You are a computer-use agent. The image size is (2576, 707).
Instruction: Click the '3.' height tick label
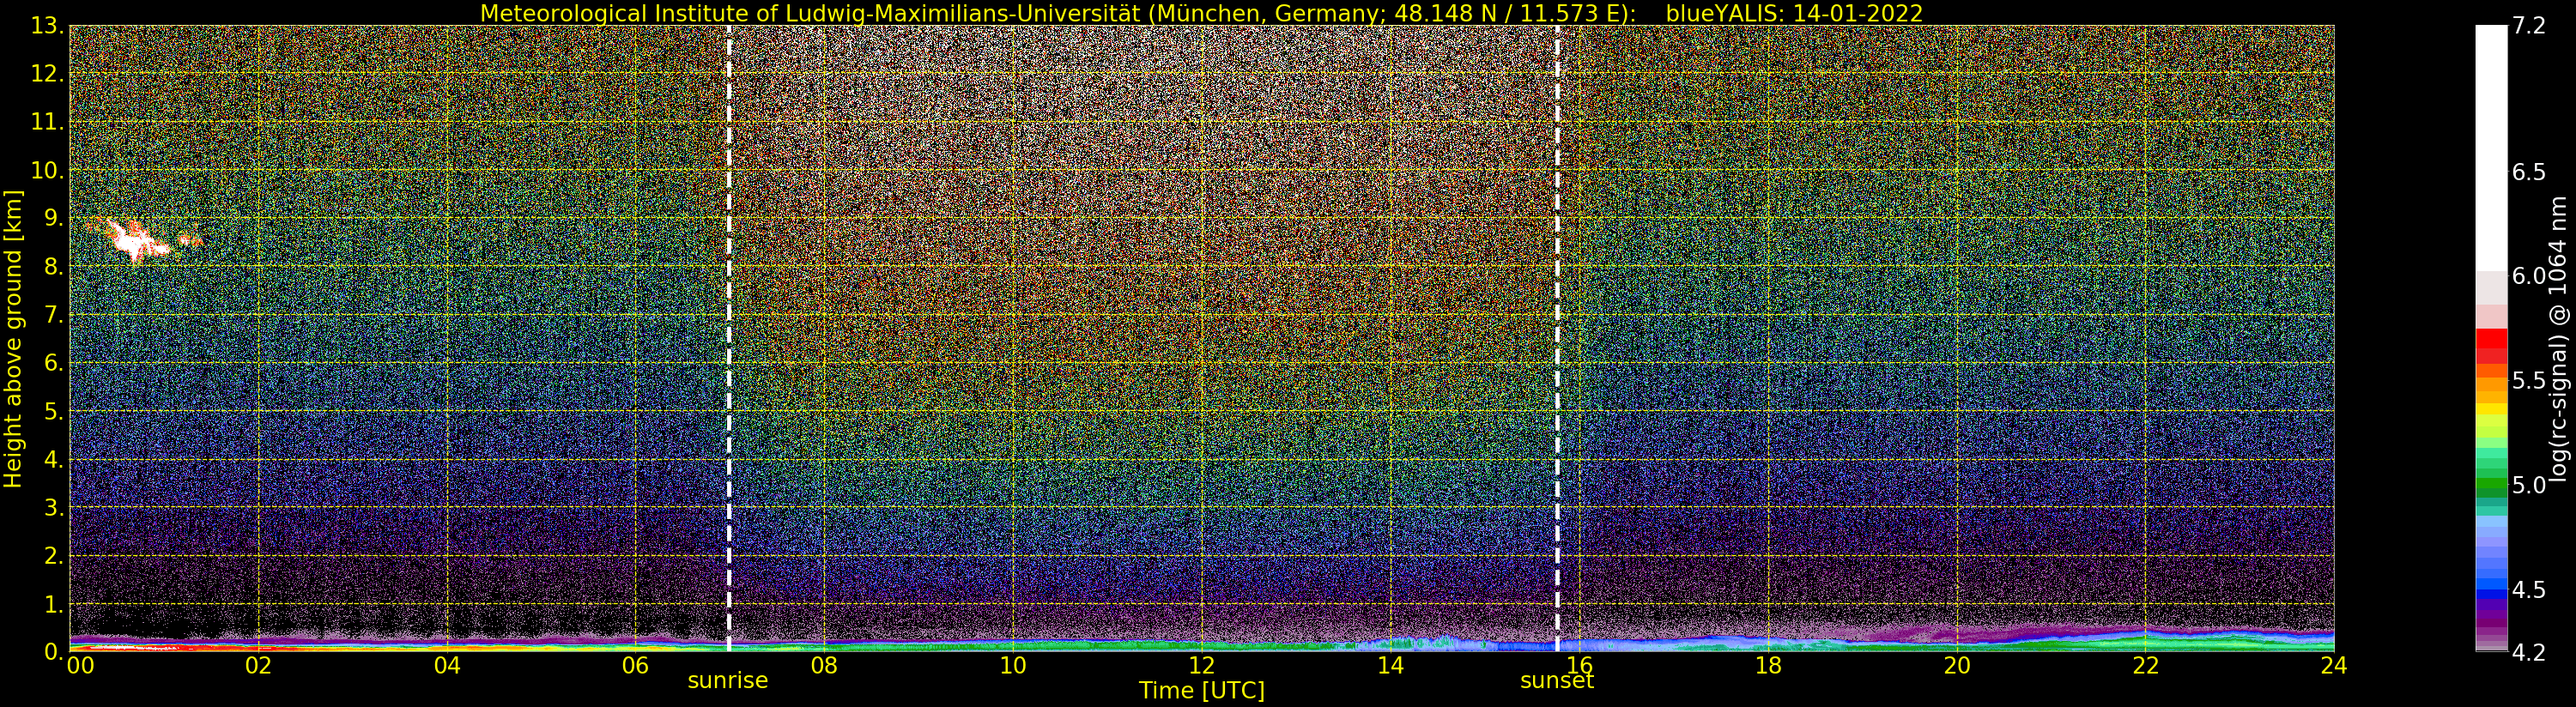click(54, 507)
